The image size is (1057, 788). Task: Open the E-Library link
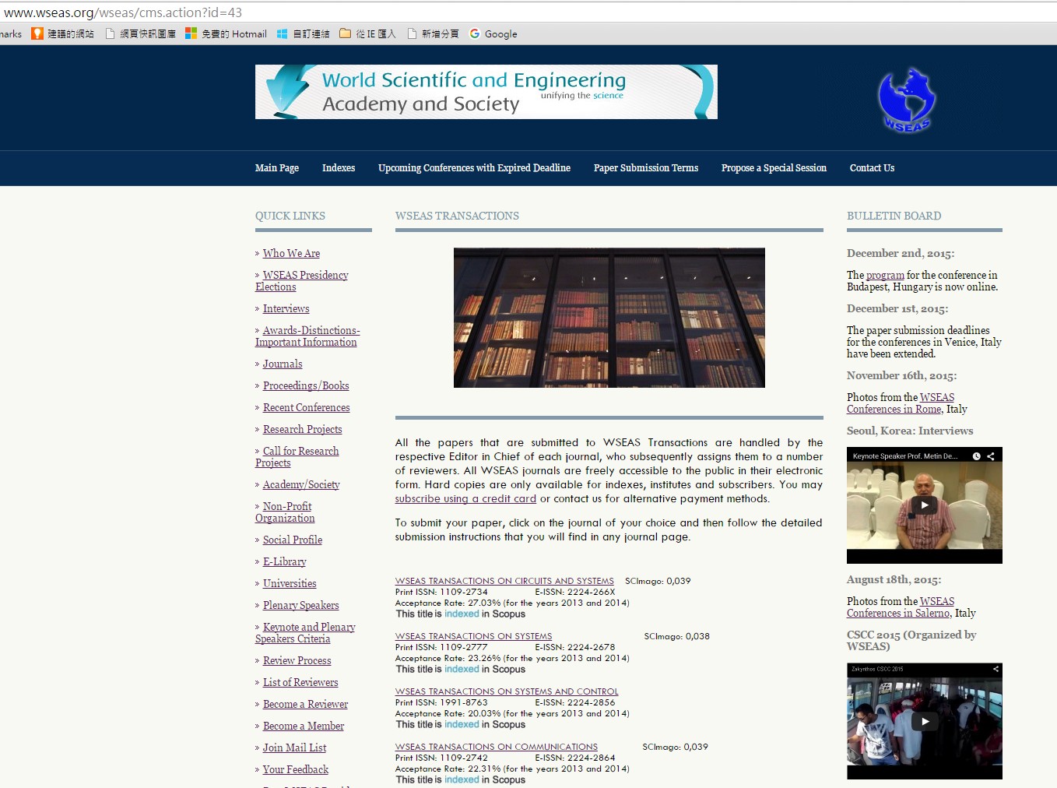point(284,562)
